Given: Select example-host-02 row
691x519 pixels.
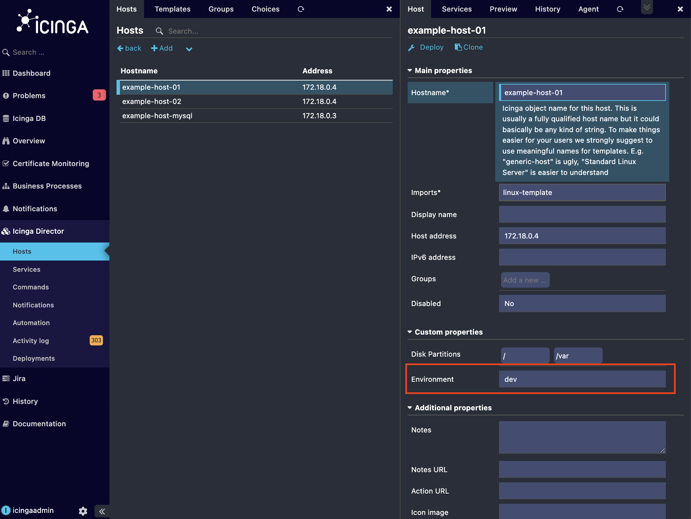Looking at the screenshot, I should tap(256, 102).
